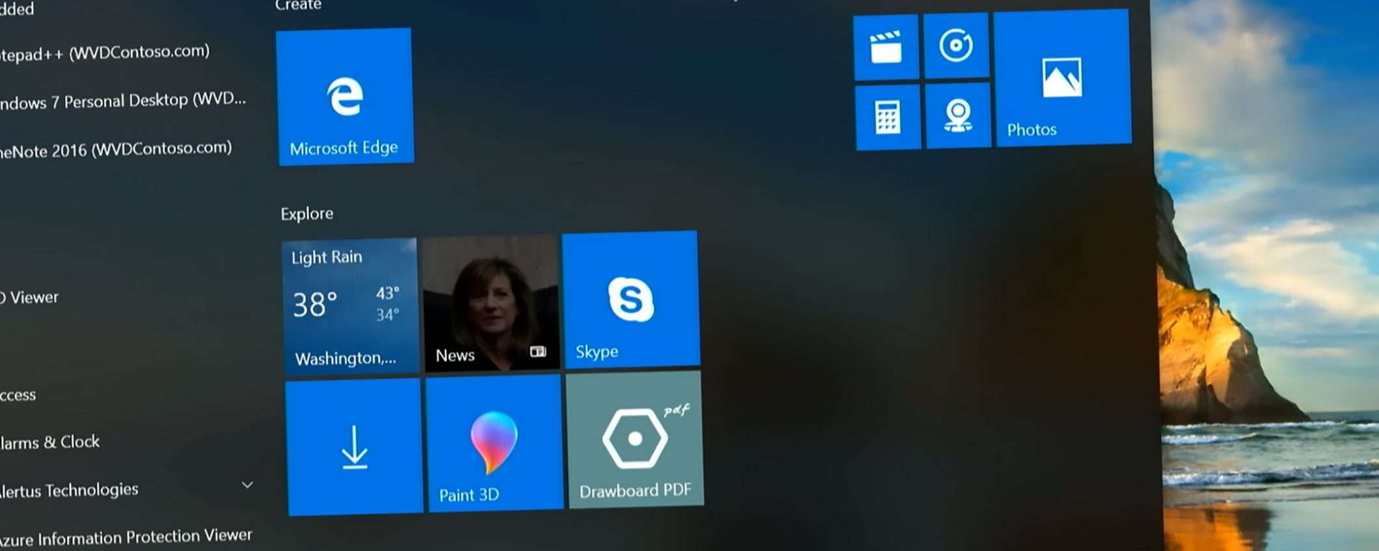This screenshot has width=1379, height=551.
Task: Open the Groove Music disc tile
Action: point(956,45)
